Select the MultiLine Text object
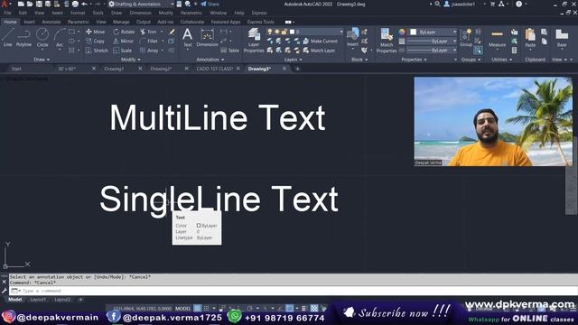The image size is (578, 325). 218,117
